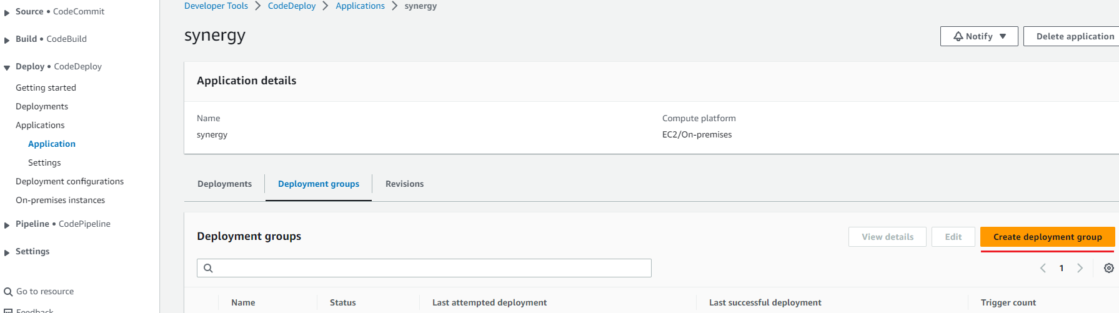Open On-premises instances in sidebar
Screen dimensions: 1119x313
[60, 201]
